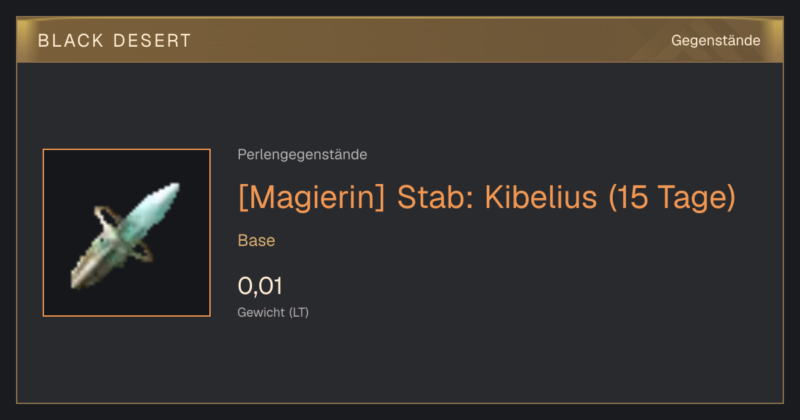This screenshot has width=800, height=420.
Task: Select the Base grade label
Action: tap(256, 241)
